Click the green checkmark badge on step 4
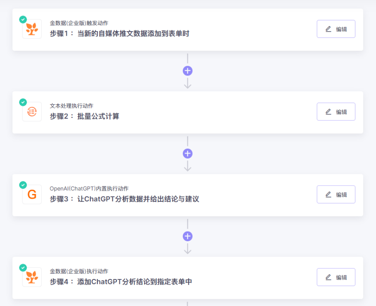 pyautogui.click(x=23, y=267)
